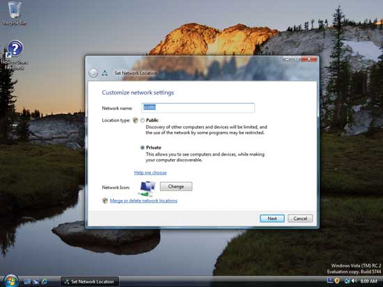Open the Recycle Bin desktop icon
383x287 pixels.
pyautogui.click(x=15, y=13)
